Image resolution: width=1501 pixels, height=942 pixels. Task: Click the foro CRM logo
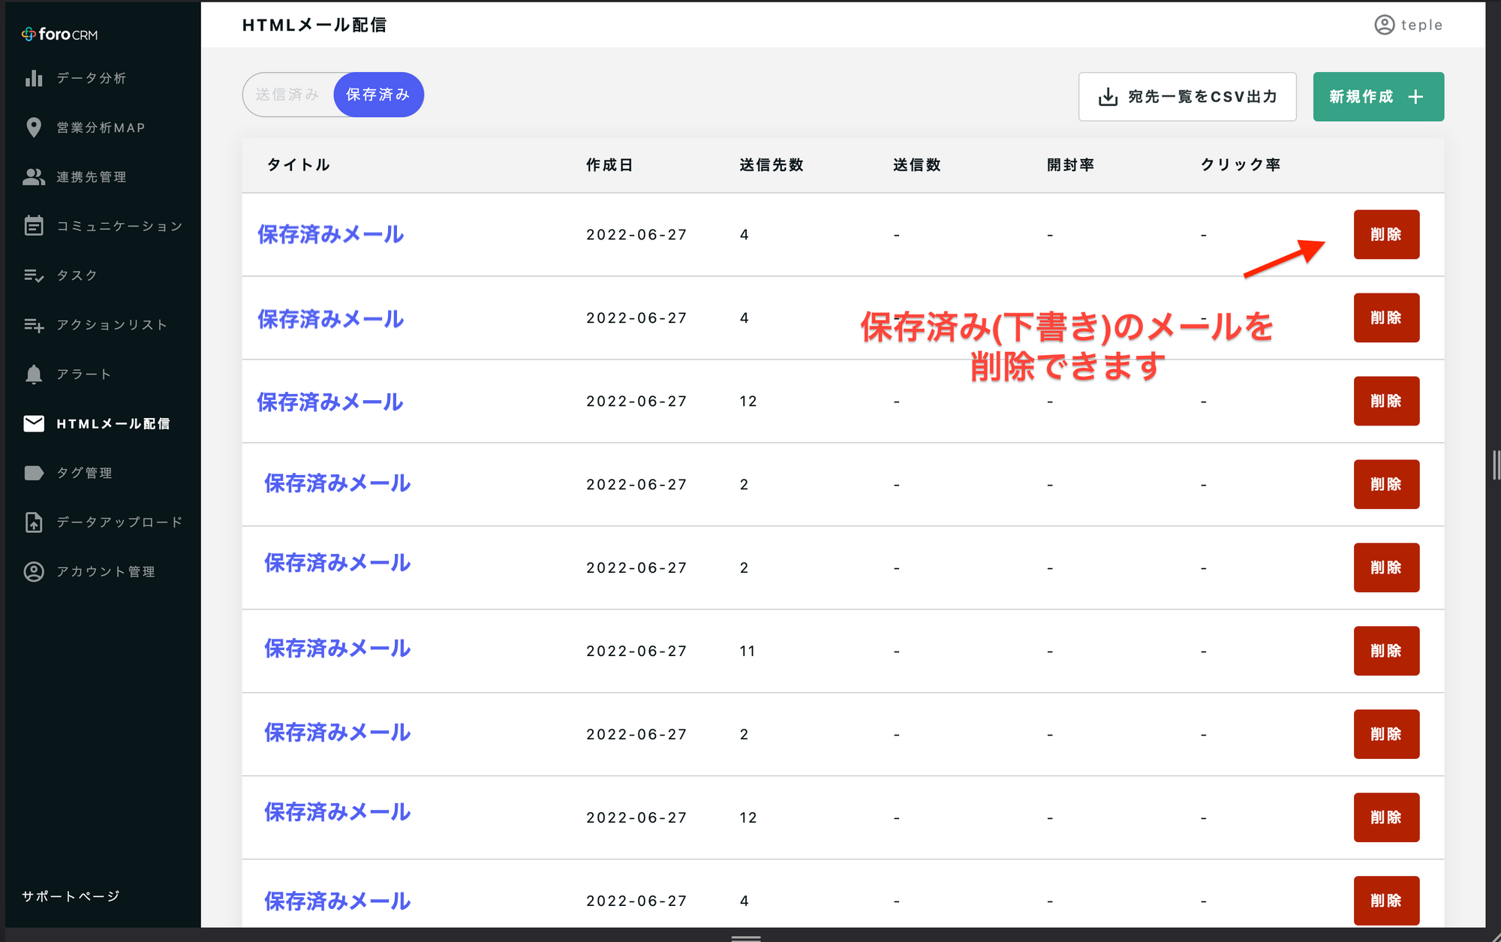click(59, 34)
